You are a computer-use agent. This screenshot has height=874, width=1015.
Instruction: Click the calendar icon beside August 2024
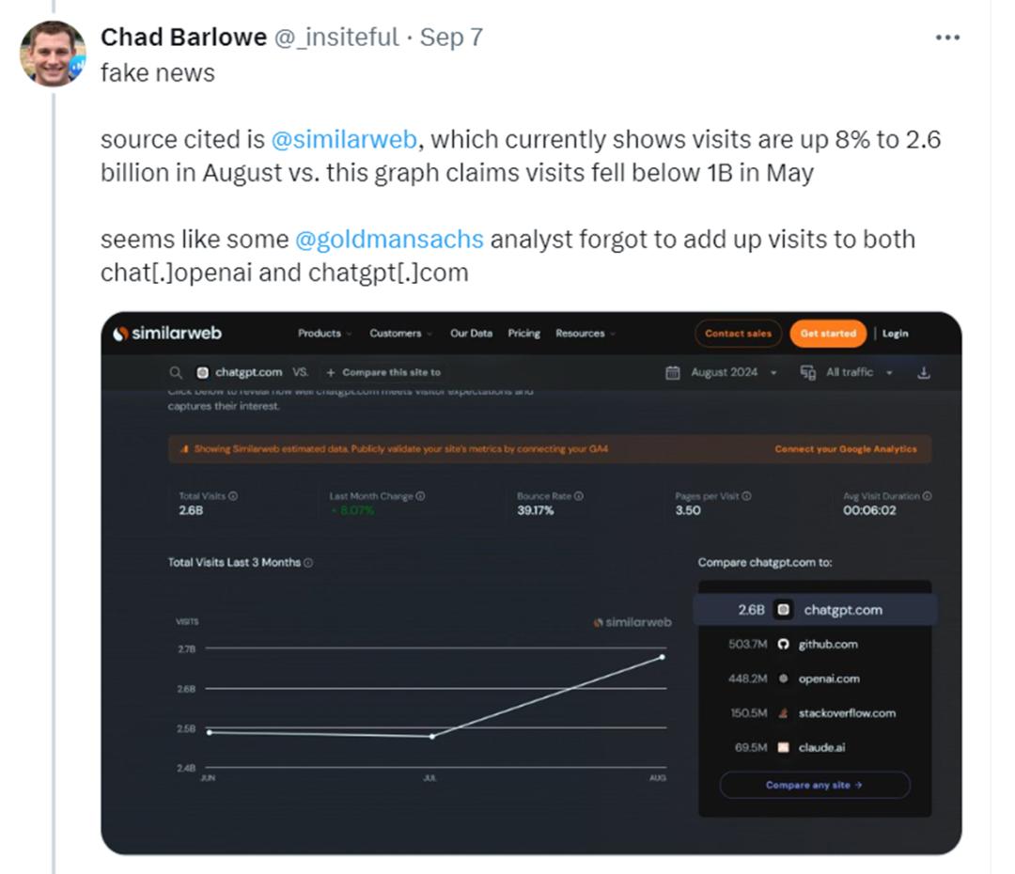click(x=673, y=373)
